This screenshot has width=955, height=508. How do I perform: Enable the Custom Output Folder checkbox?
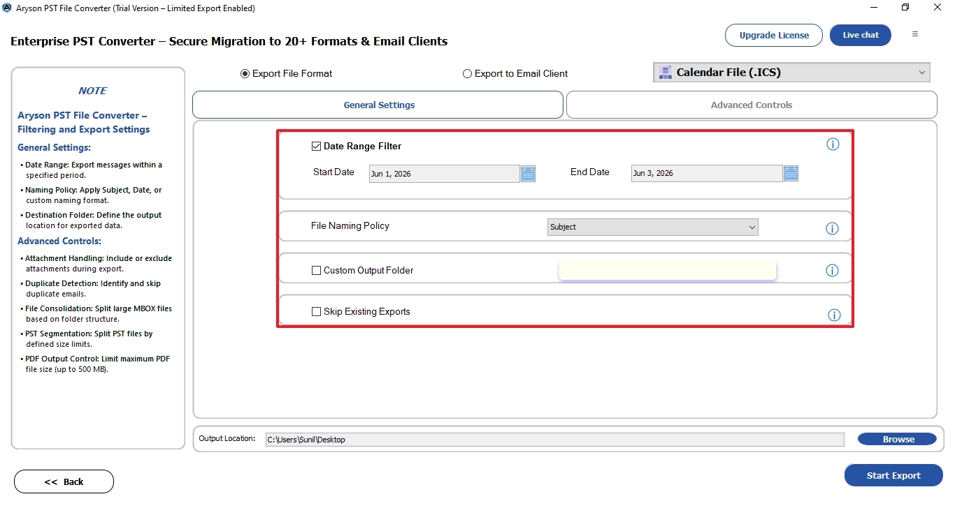tap(317, 271)
